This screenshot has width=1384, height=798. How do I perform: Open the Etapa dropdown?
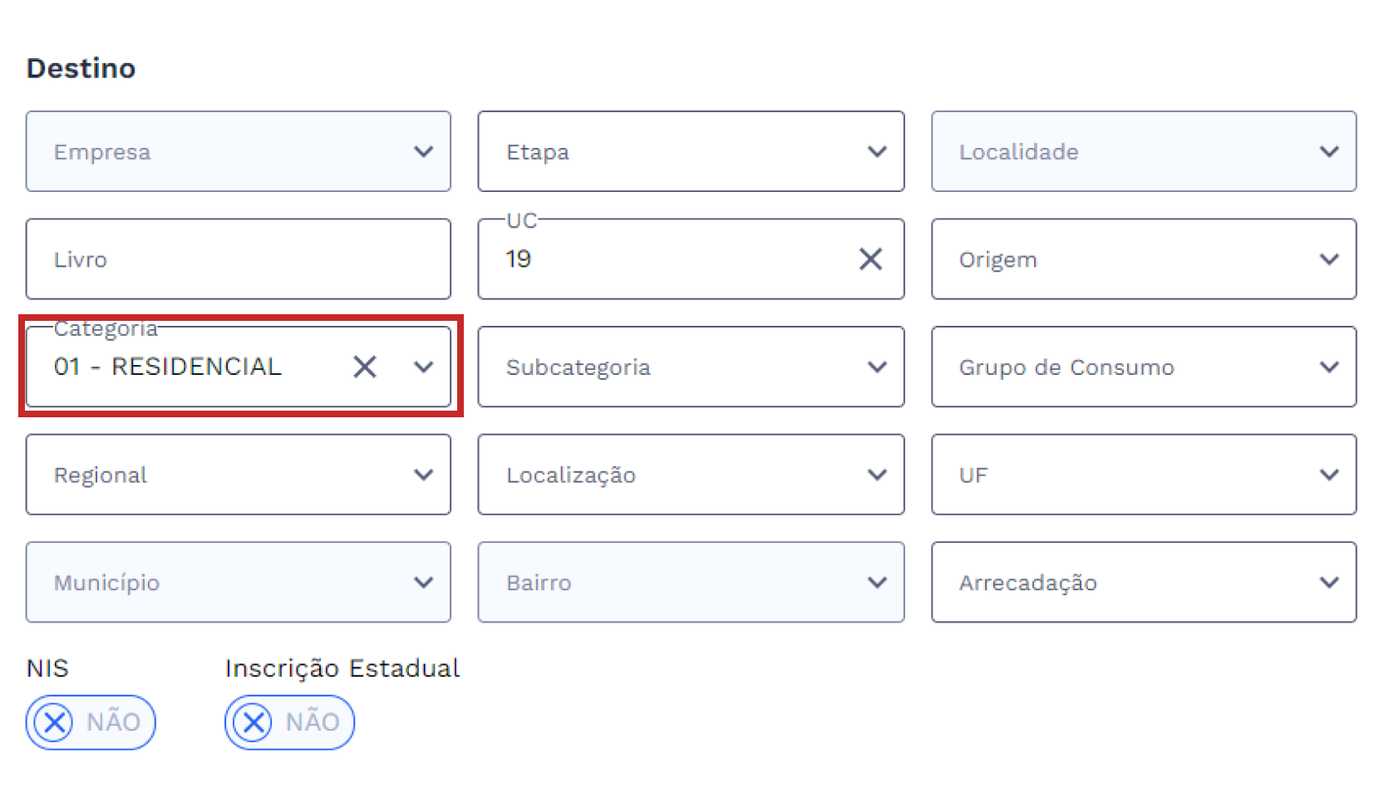point(877,151)
